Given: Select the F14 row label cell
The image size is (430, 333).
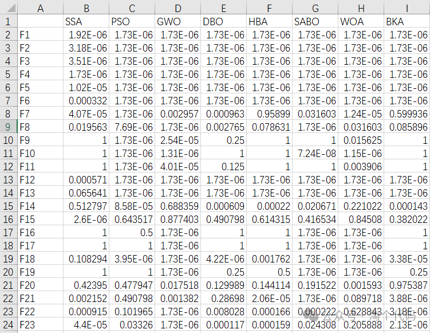Looking at the screenshot, I should click(x=41, y=206).
